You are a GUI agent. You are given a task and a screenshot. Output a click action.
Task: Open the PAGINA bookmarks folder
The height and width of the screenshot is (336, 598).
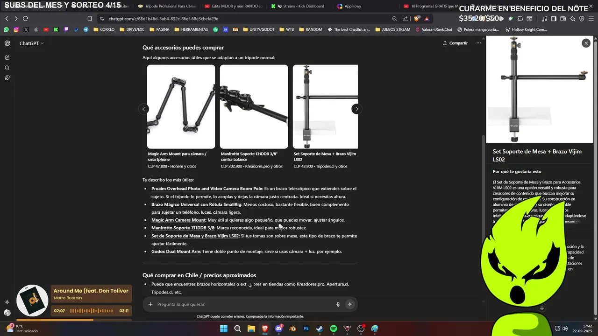159,29
